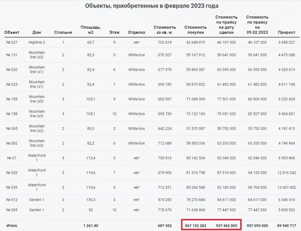Click object number '№ 023'
Screen dimensions: 301x231
[x=12, y=84]
